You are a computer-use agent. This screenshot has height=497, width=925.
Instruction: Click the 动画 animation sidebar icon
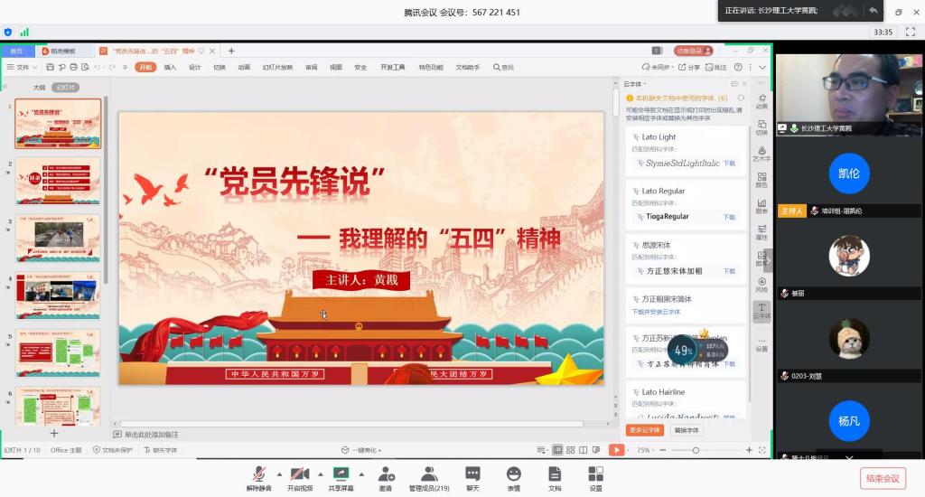[761, 100]
